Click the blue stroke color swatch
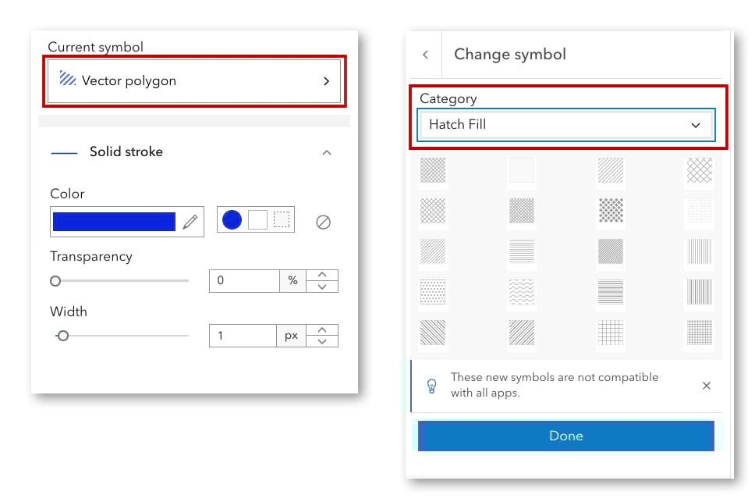The width and height of the screenshot is (755, 502). [114, 222]
